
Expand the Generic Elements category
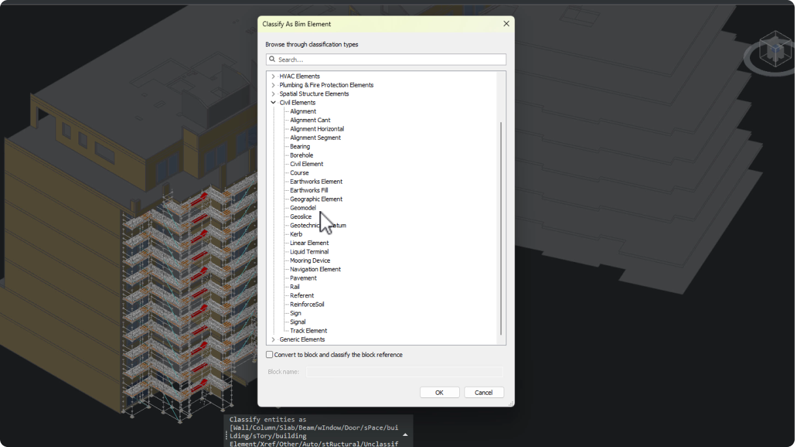[273, 339]
